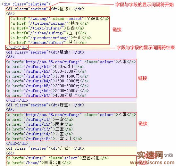
Task: Click the 1000-1500元 code line
Action: [x=47, y=76]
